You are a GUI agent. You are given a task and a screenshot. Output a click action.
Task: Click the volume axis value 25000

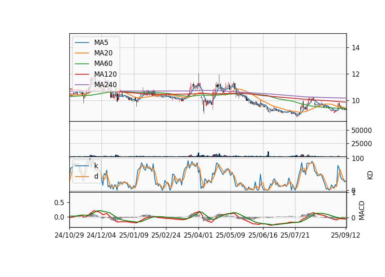(361, 144)
